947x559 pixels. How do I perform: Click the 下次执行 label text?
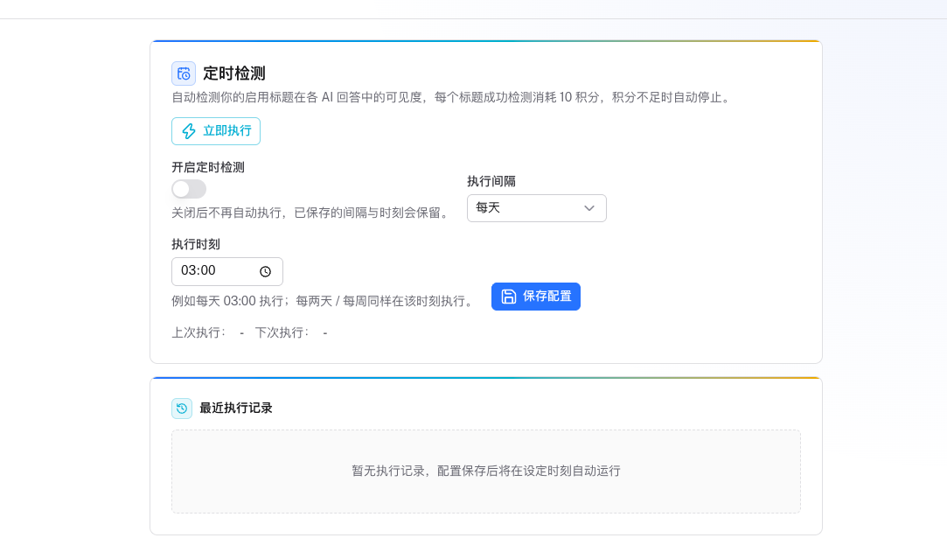(282, 333)
